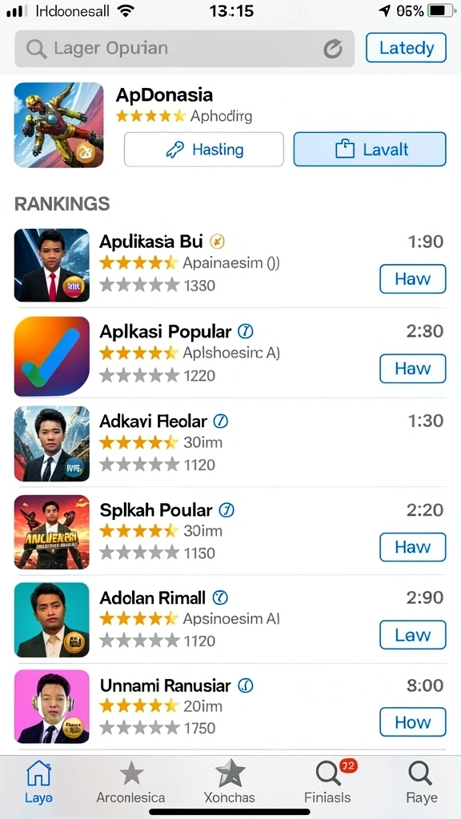The image size is (461, 819).
Task: Tap the badge icon beside Adkavi Fleolar
Action: [221, 421]
